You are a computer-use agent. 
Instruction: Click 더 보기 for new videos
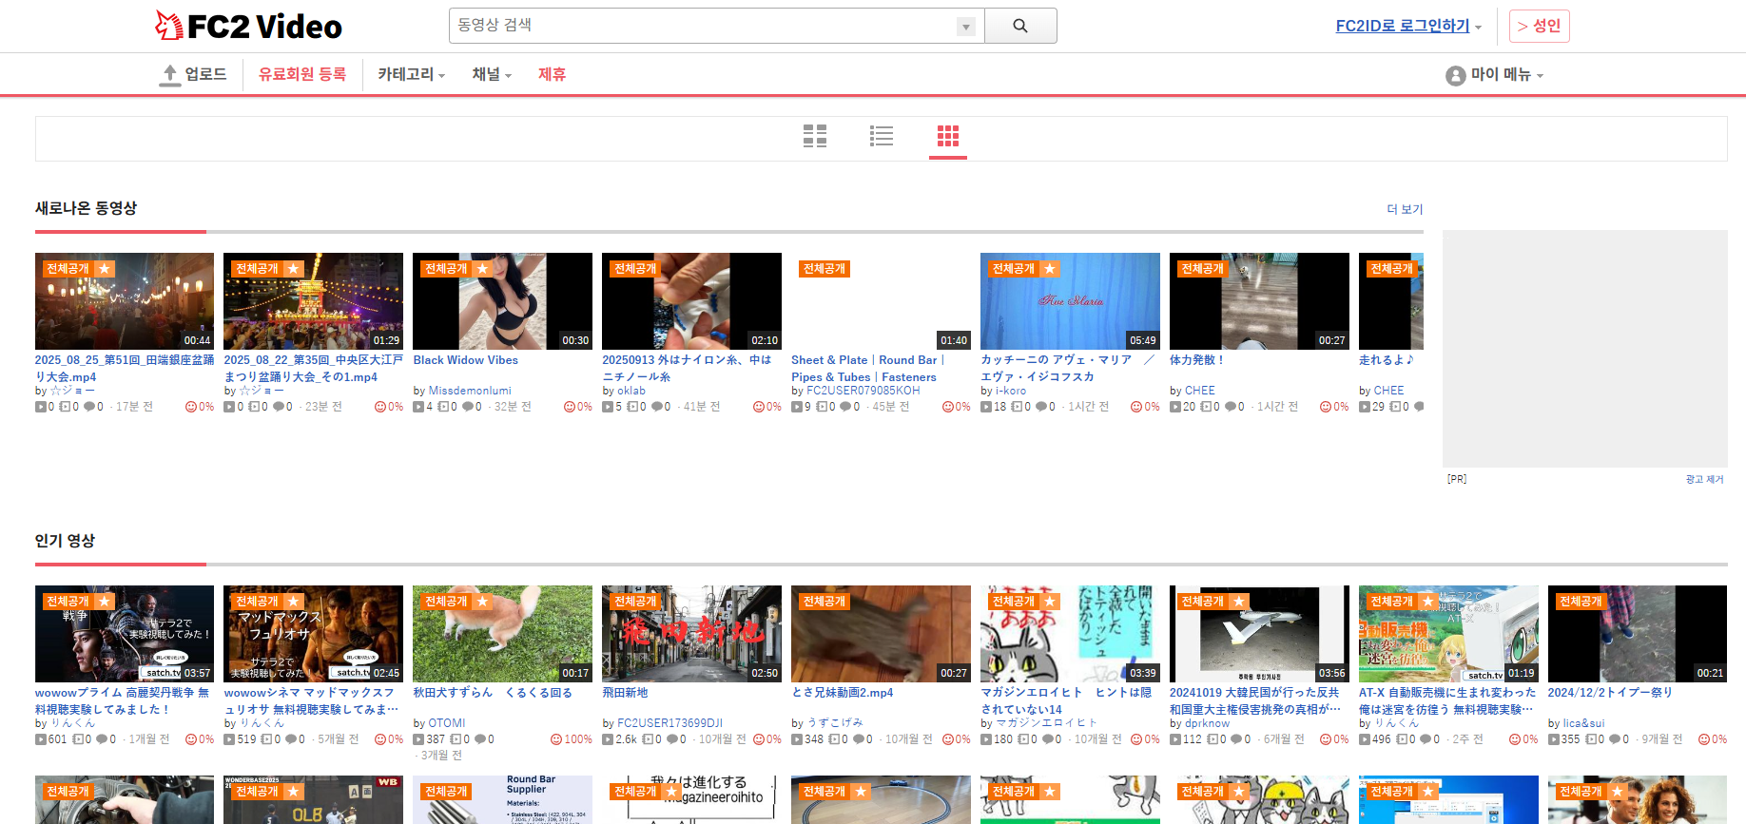tap(1405, 209)
